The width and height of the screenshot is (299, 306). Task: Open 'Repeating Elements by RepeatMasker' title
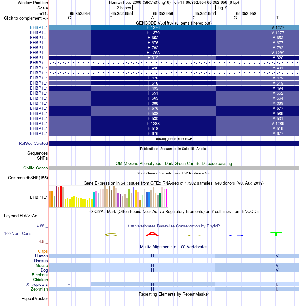point(174,294)
